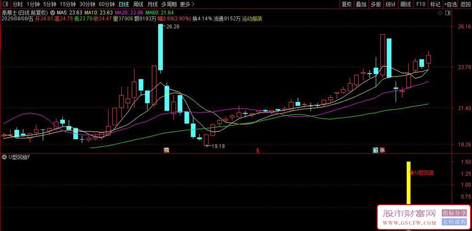472x231 pixels.
Task: Click the MA20: 22.96 label
Action: point(129,13)
